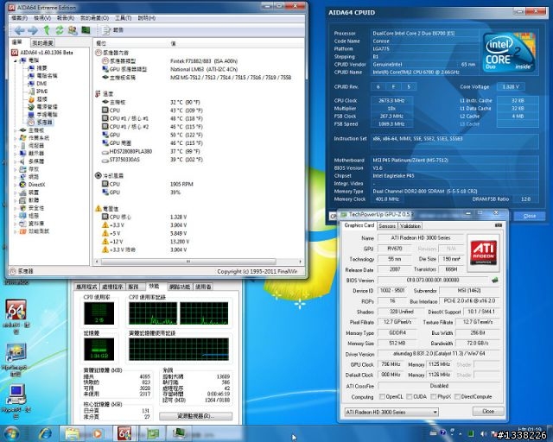The height and width of the screenshot is (442, 553).
Task: Switch to AIDA64 via its taskbar button
Action: click(124, 434)
